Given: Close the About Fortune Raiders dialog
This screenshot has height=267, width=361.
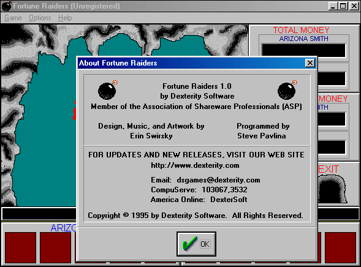Looking at the screenshot, I should tap(310, 63).
